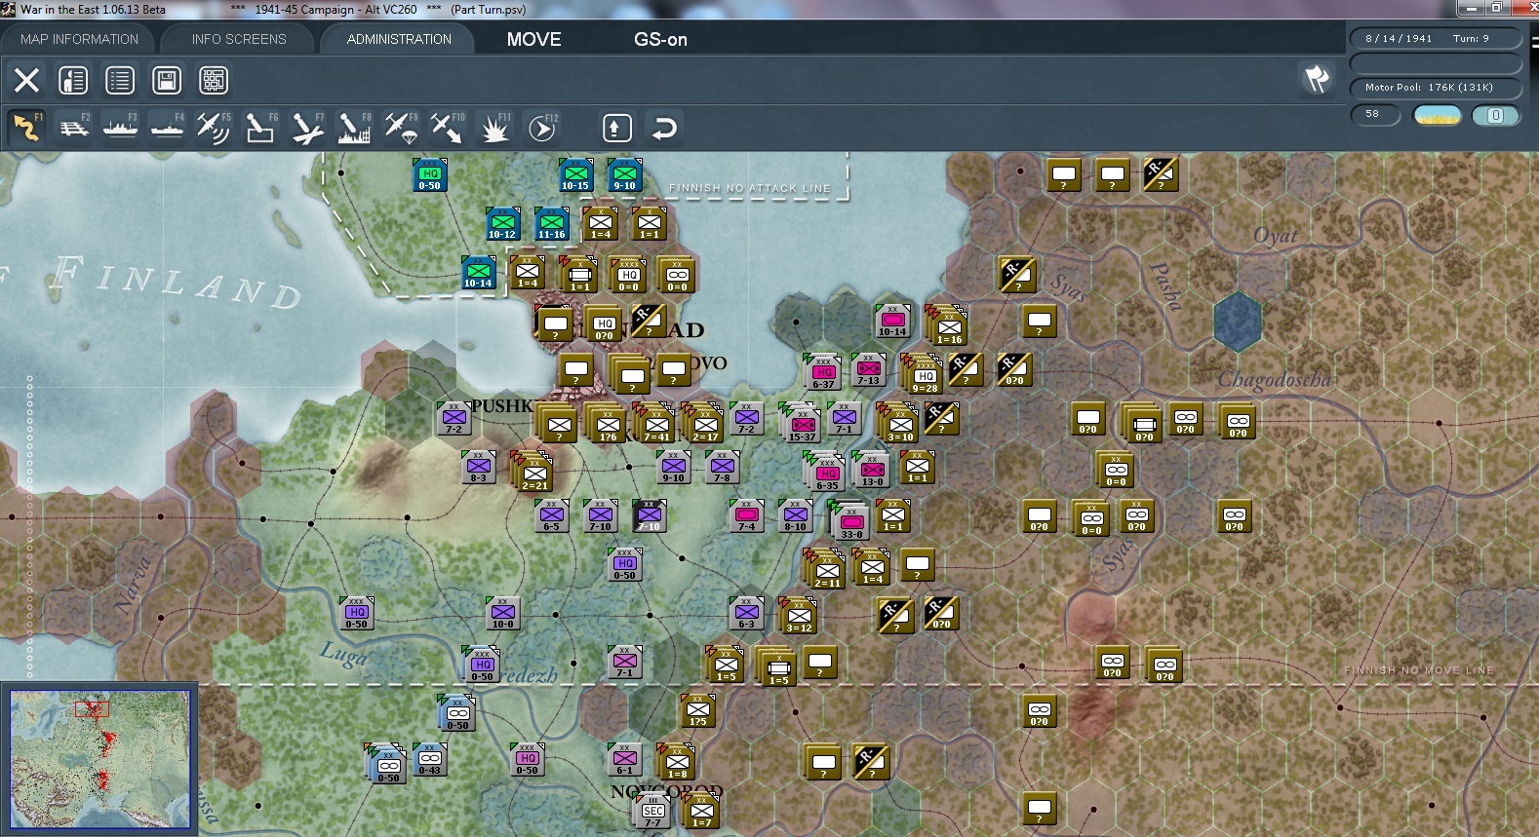Select the purple 8-10 infantry unit

pos(795,516)
